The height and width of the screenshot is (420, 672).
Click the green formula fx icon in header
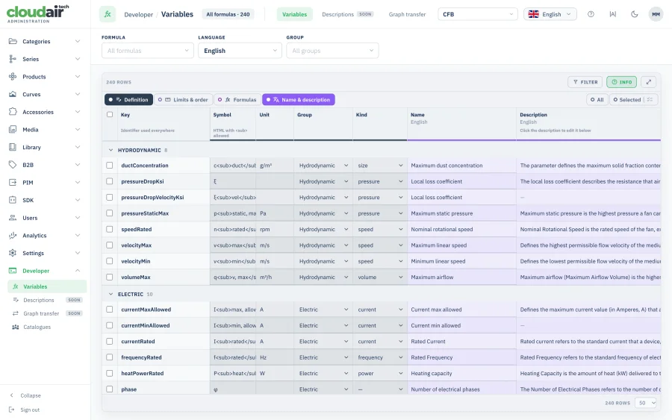pos(108,14)
